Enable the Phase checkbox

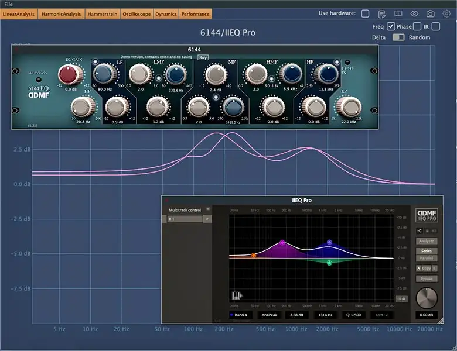pyautogui.click(x=417, y=26)
